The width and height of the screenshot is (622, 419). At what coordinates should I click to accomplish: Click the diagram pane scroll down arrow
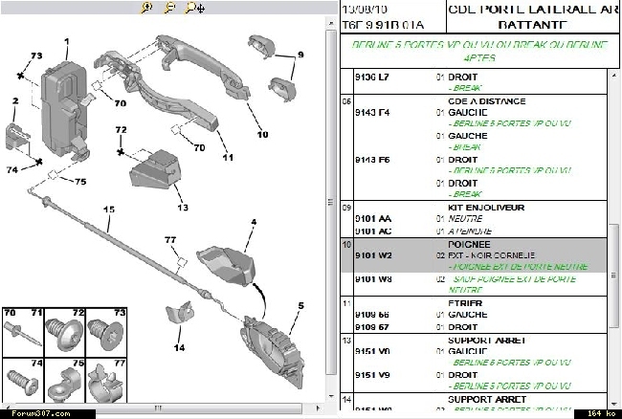[331, 396]
